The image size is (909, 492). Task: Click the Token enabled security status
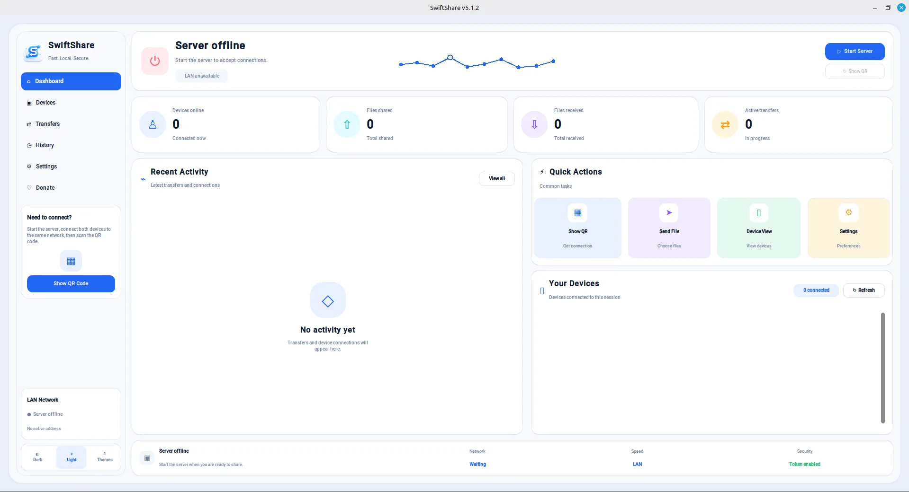[x=804, y=465]
